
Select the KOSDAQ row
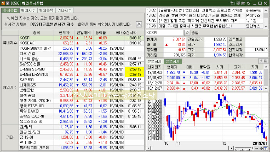pyautogui.click(x=82, y=43)
